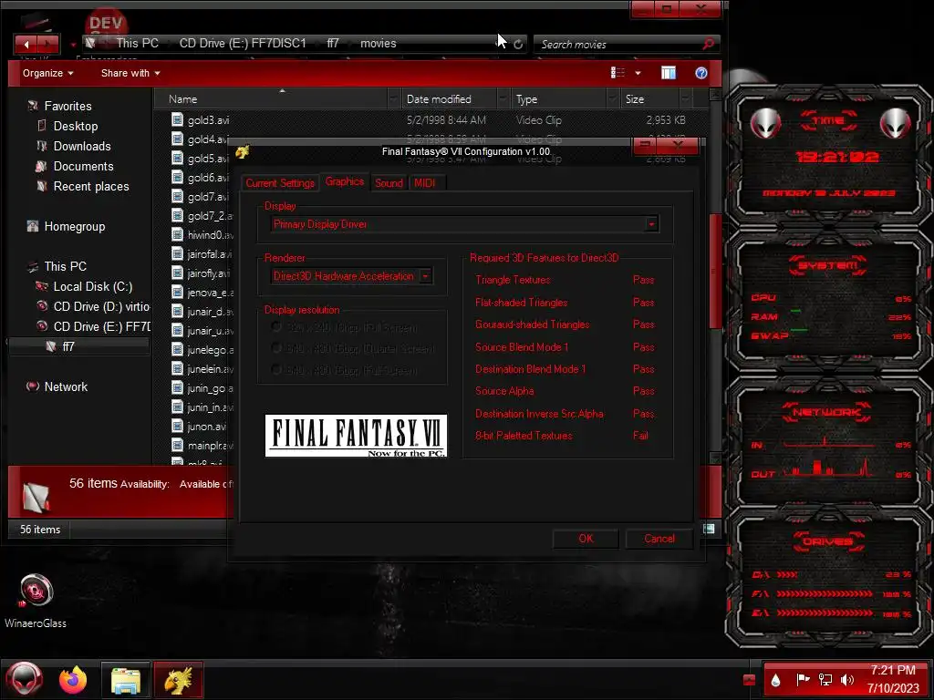Switch to the MIDI tab
The width and height of the screenshot is (934, 700).
425,182
